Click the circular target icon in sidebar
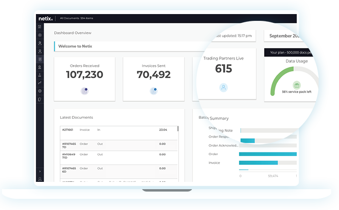This screenshot has height=210, width=339. [x=40, y=35]
